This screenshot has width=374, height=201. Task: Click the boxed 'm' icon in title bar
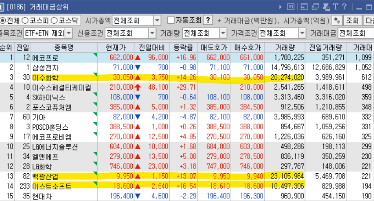tap(290, 7)
